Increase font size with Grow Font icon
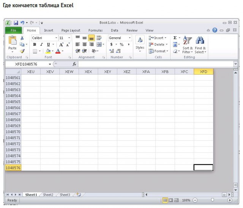 pos(61,45)
